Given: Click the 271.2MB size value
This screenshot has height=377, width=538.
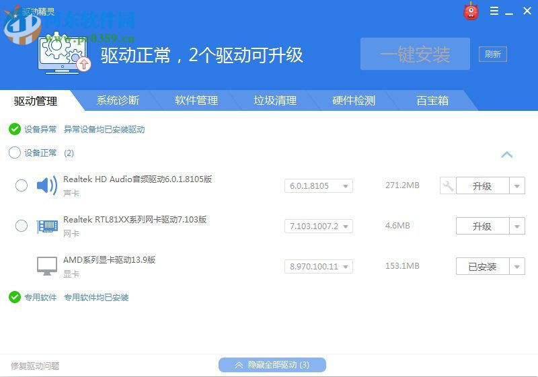Looking at the screenshot, I should 402,185.
